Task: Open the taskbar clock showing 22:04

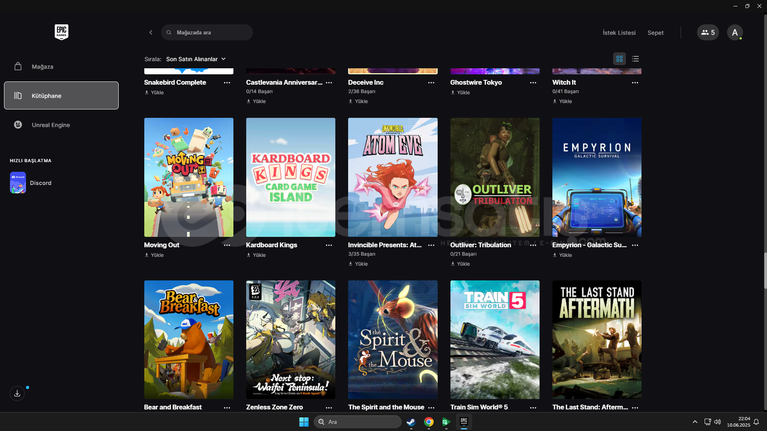Action: click(x=738, y=422)
